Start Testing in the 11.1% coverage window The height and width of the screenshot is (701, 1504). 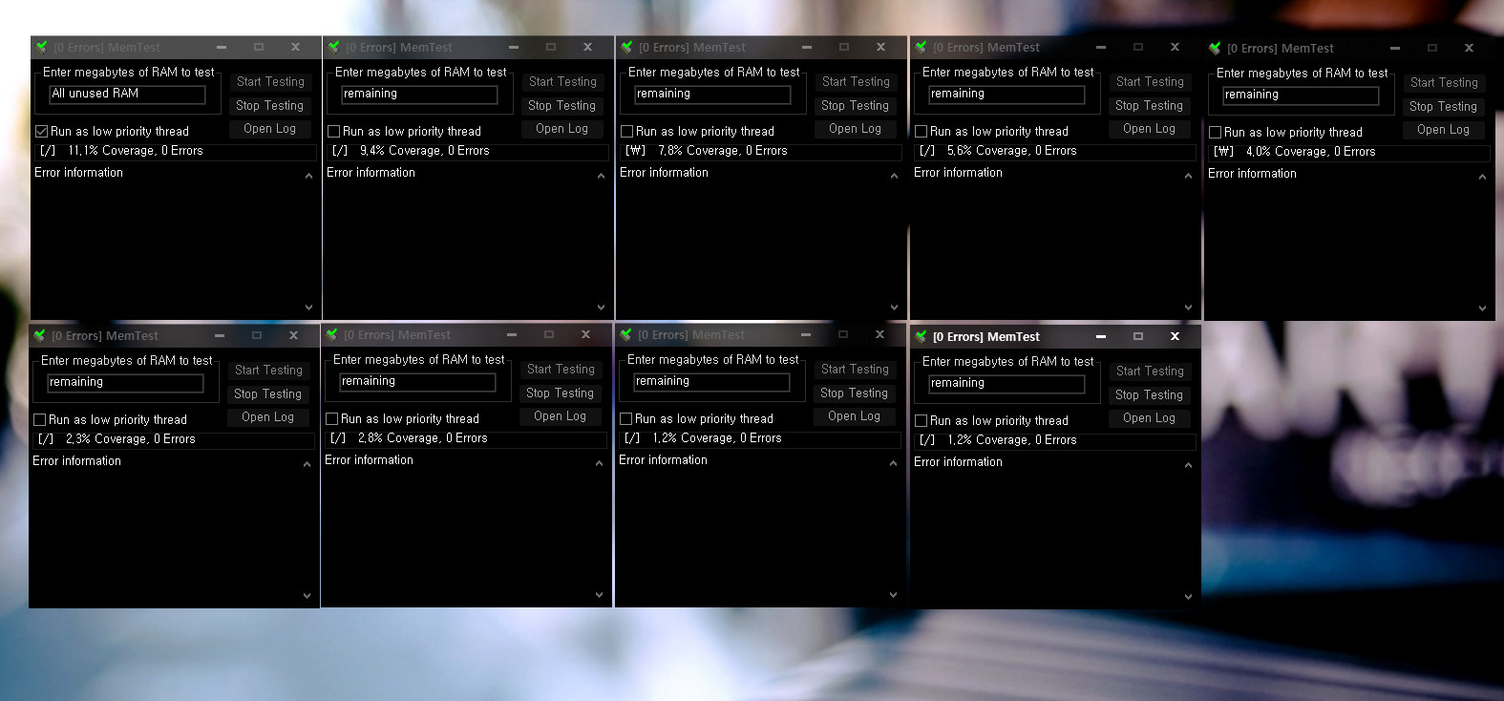pyautogui.click(x=269, y=82)
